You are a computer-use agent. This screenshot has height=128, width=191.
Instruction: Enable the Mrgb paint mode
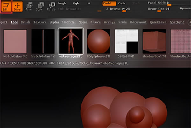coord(62,4)
